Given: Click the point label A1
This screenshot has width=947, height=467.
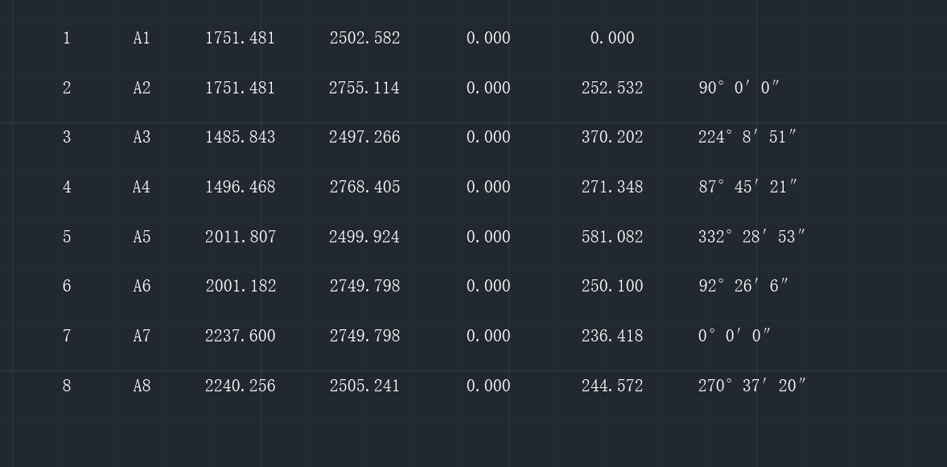Looking at the screenshot, I should click(x=142, y=38).
